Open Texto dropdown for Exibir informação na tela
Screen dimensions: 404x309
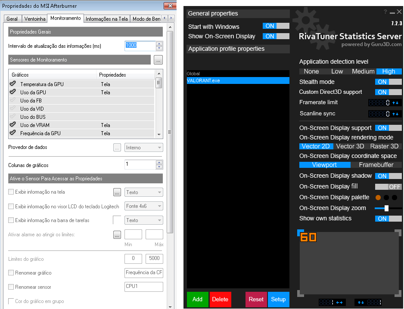click(144, 192)
